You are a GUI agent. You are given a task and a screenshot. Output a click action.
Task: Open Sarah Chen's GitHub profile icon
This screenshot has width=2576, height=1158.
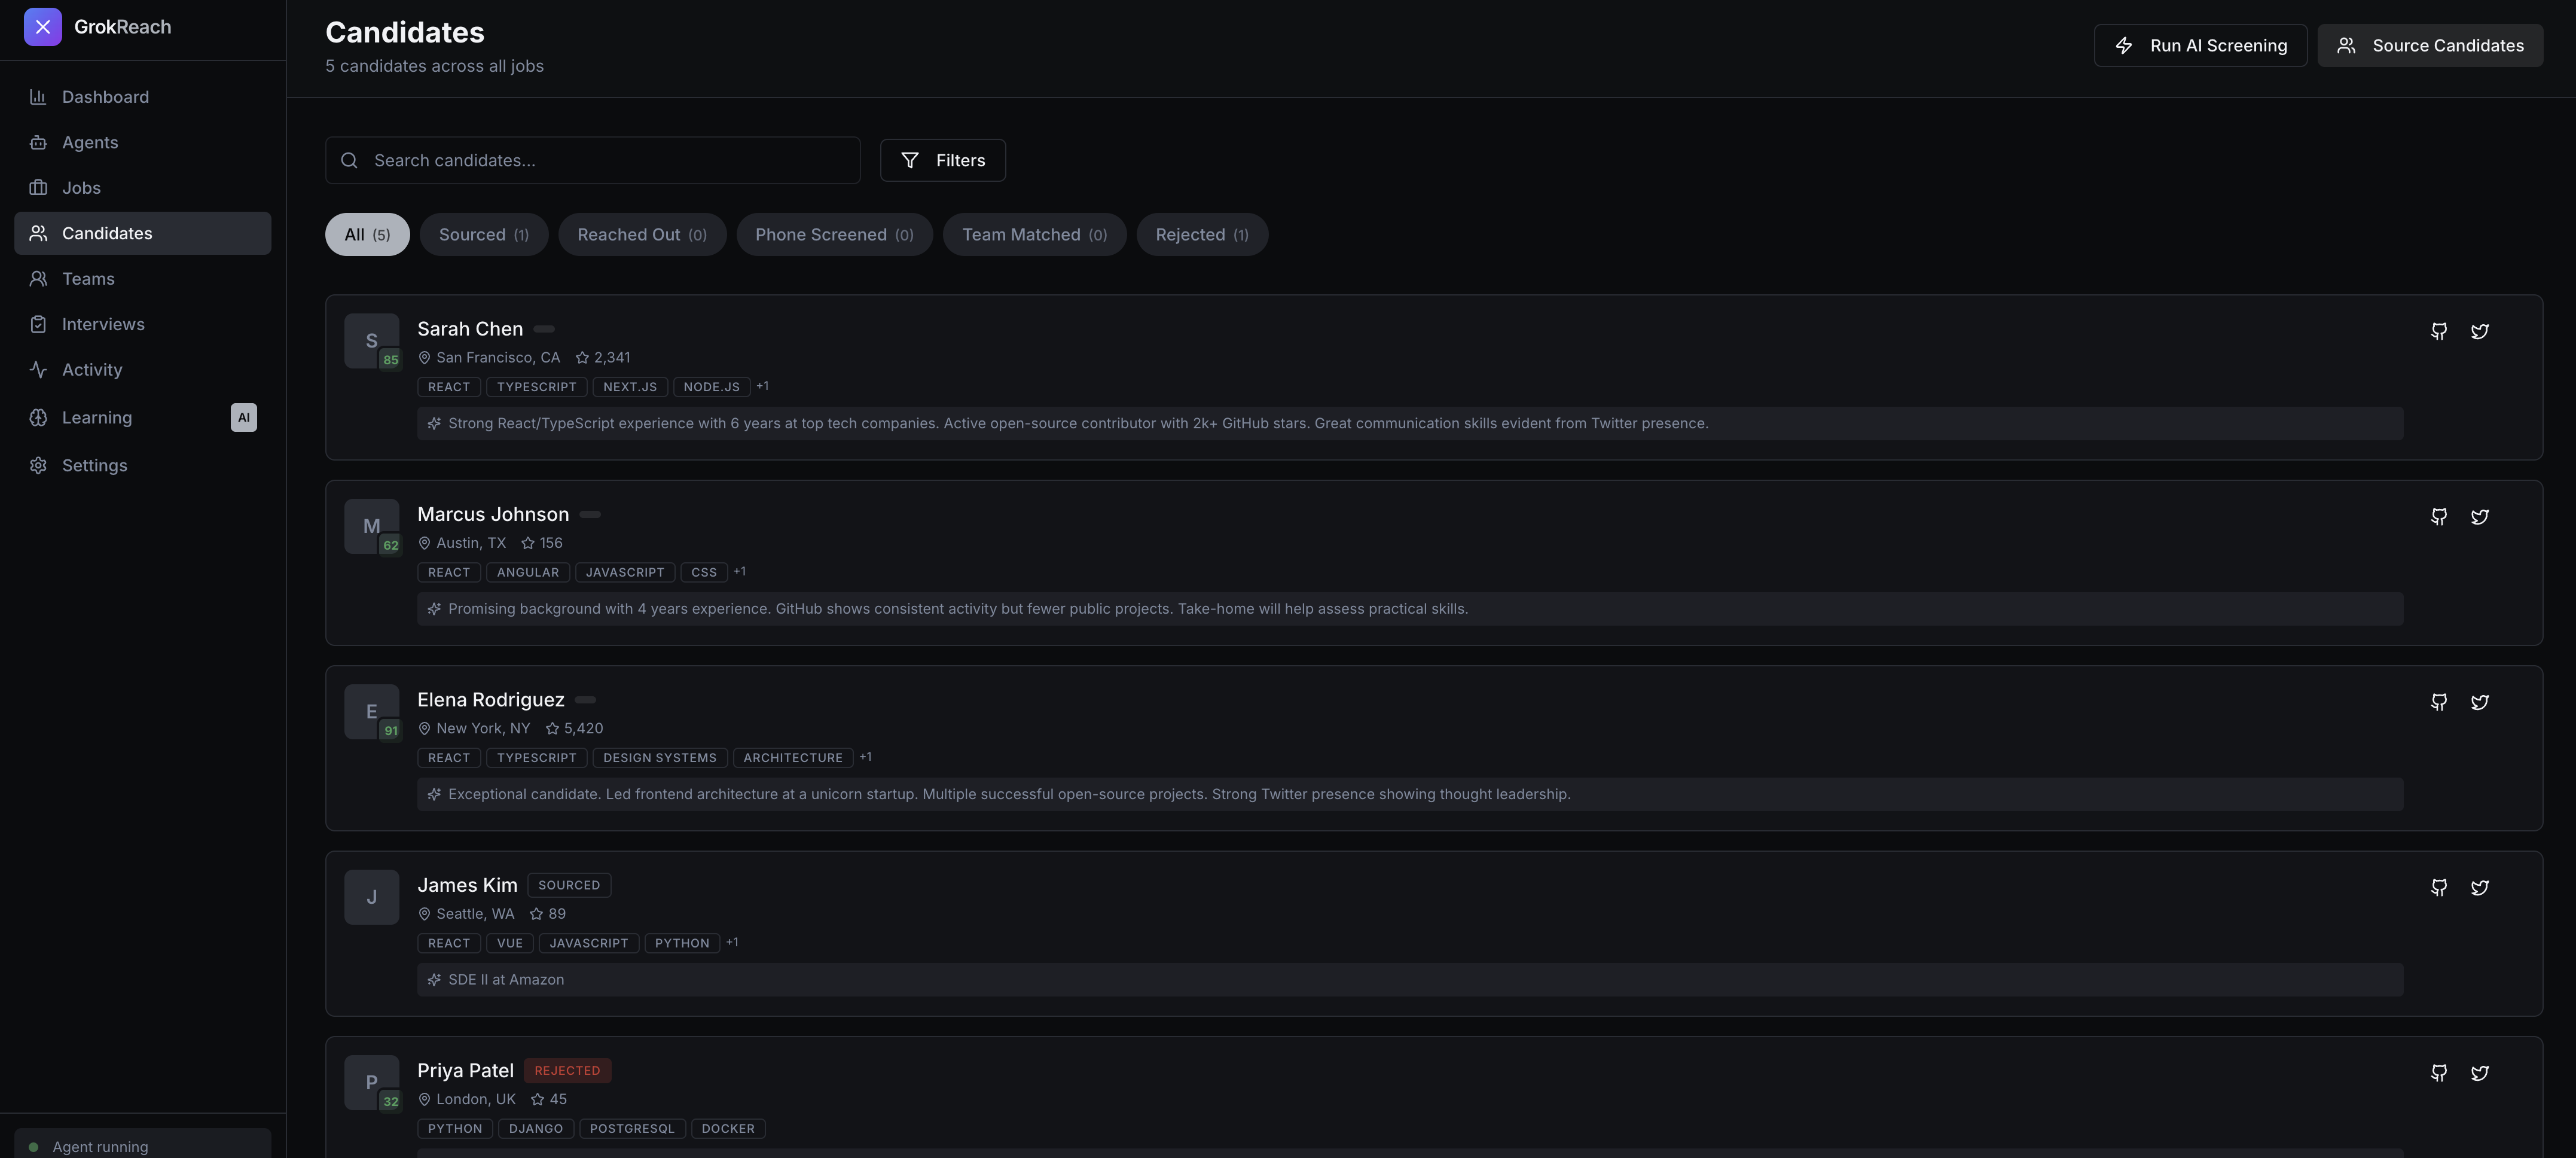2438,331
